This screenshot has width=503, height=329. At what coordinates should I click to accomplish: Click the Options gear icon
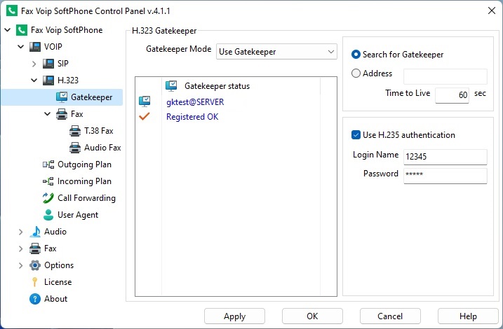click(35, 265)
